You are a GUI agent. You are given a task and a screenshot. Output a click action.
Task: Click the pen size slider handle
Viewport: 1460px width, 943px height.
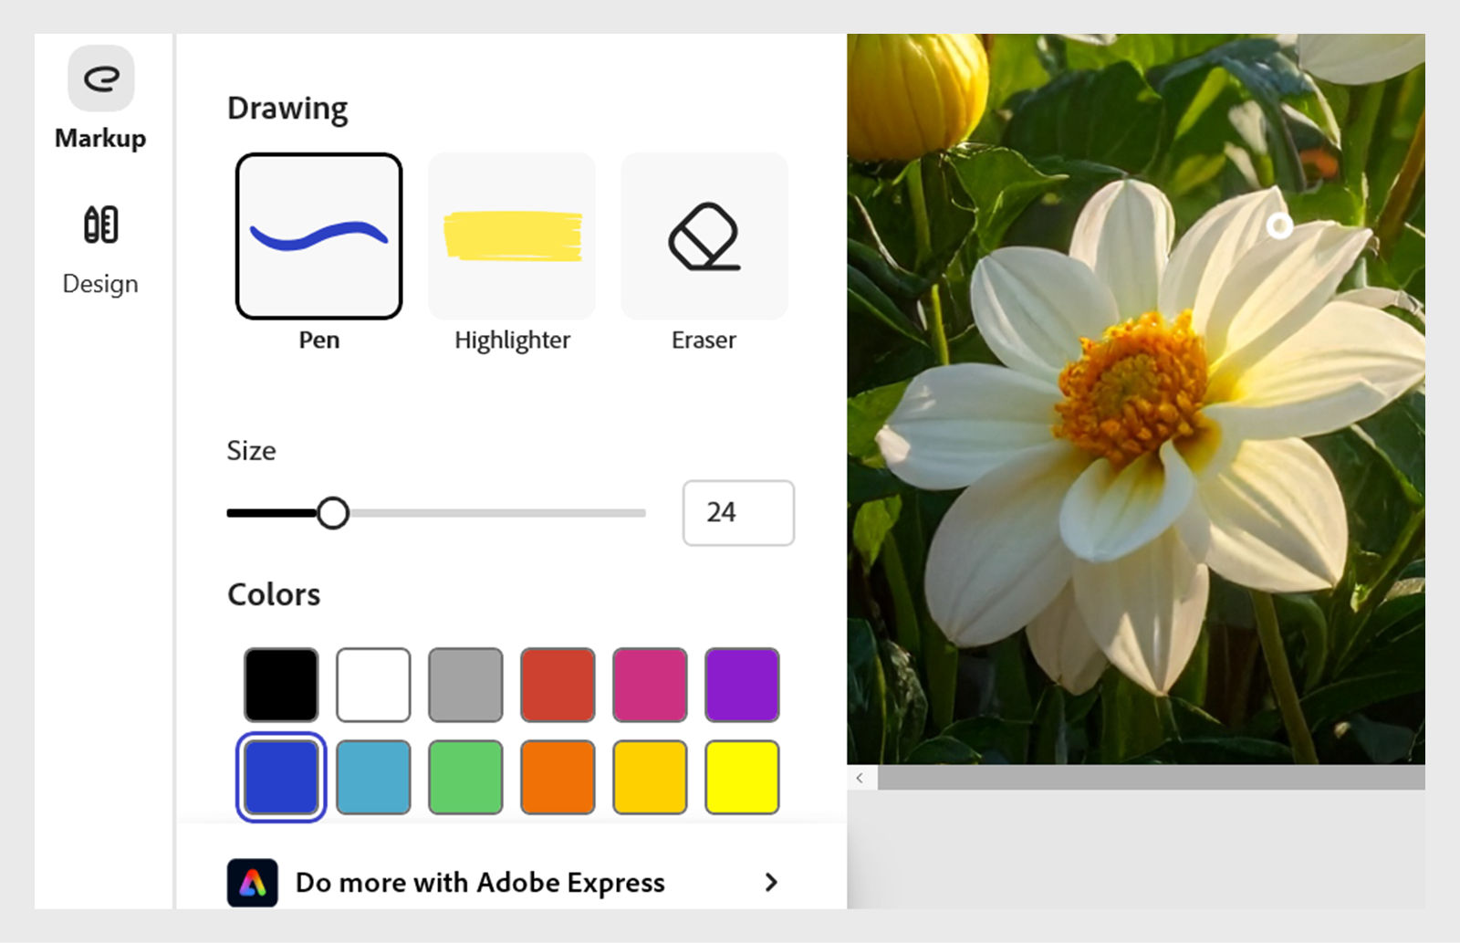coord(335,513)
